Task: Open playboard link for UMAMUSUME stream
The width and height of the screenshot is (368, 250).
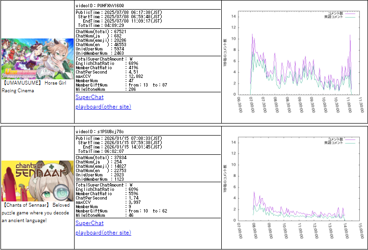Action: pyautogui.click(x=103, y=107)
